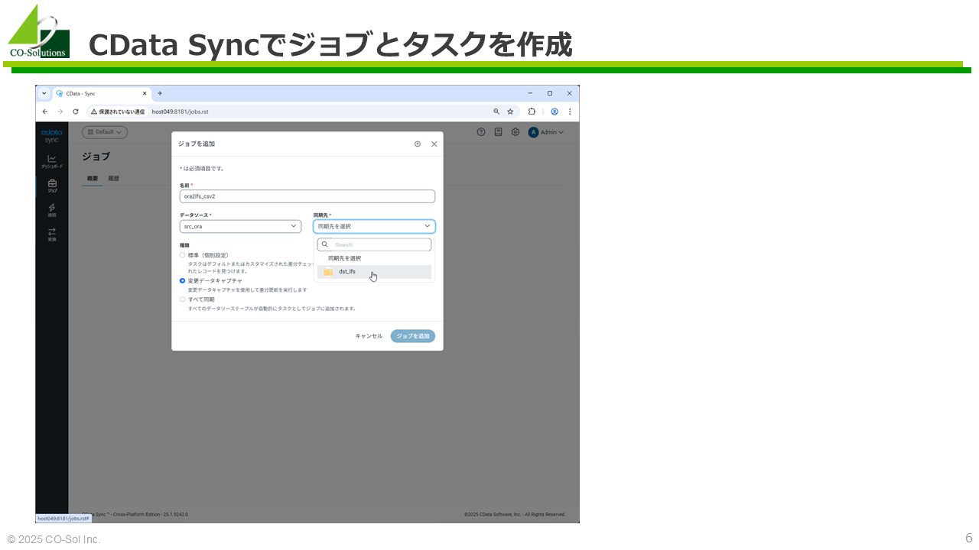The width and height of the screenshot is (979, 550).
Task: Close the ジョブを追加 dialog with the X
Action: [x=434, y=144]
